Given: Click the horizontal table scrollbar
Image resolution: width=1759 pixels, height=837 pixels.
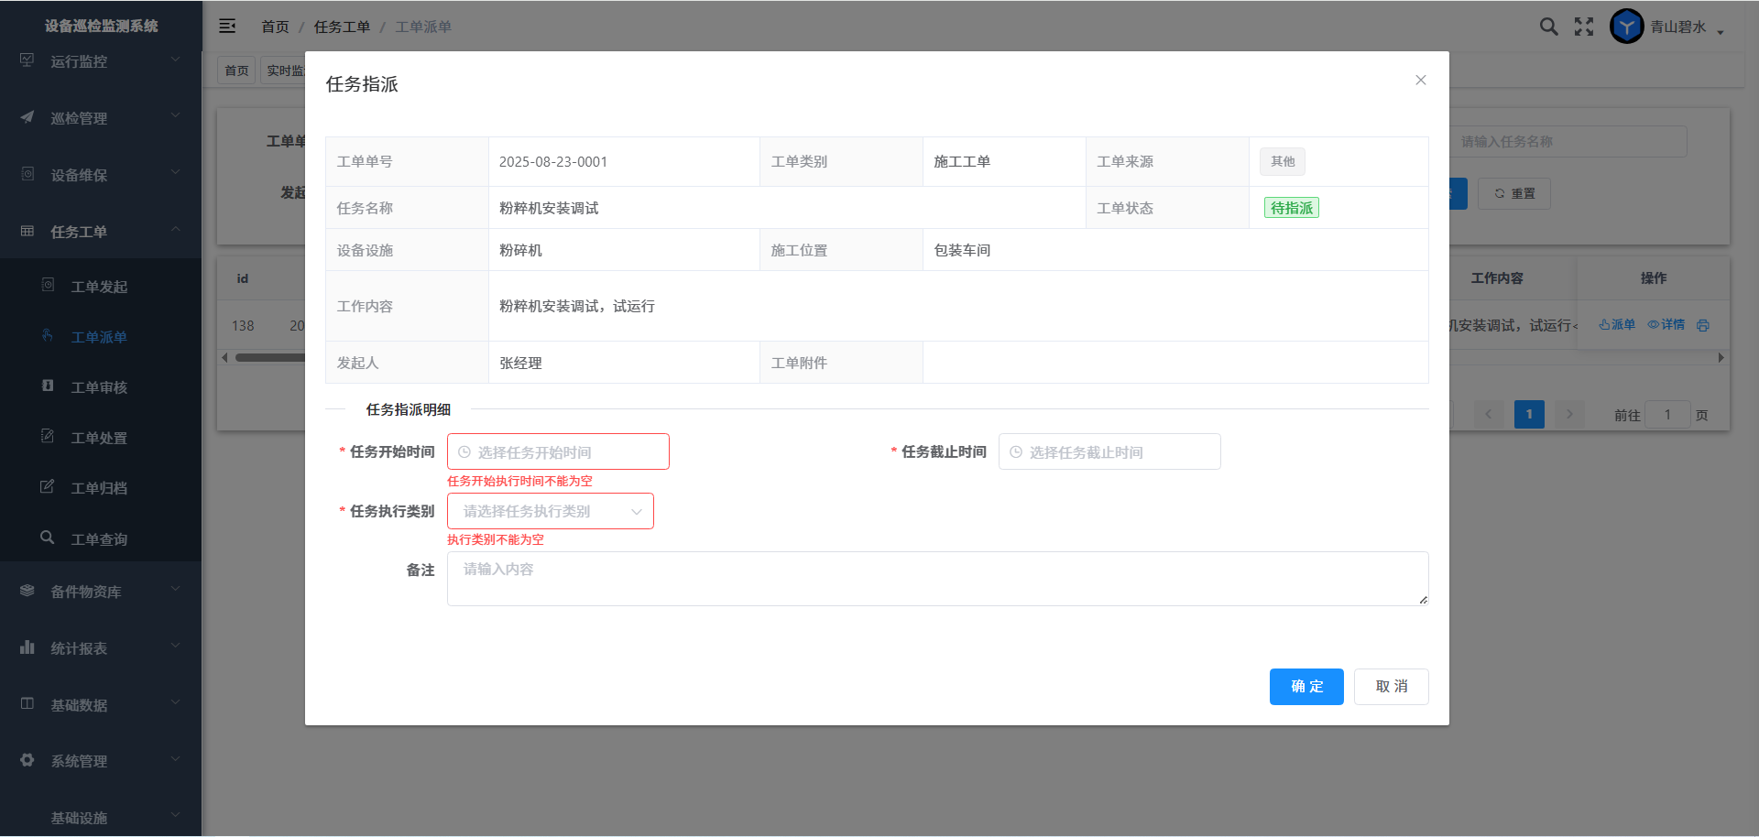Looking at the screenshot, I should (x=269, y=358).
